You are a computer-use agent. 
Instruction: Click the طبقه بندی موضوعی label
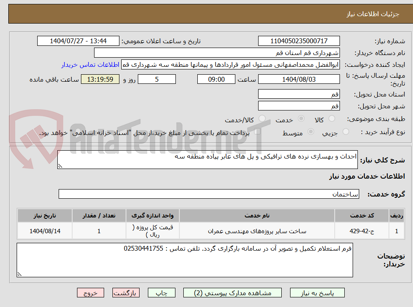tap(376, 119)
